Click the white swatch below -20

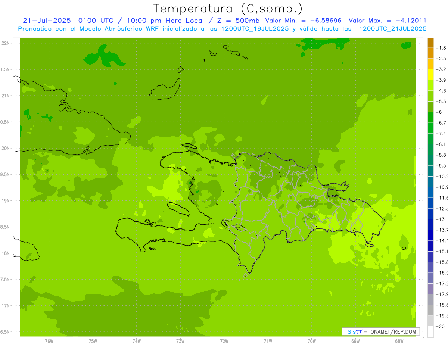point(430,332)
